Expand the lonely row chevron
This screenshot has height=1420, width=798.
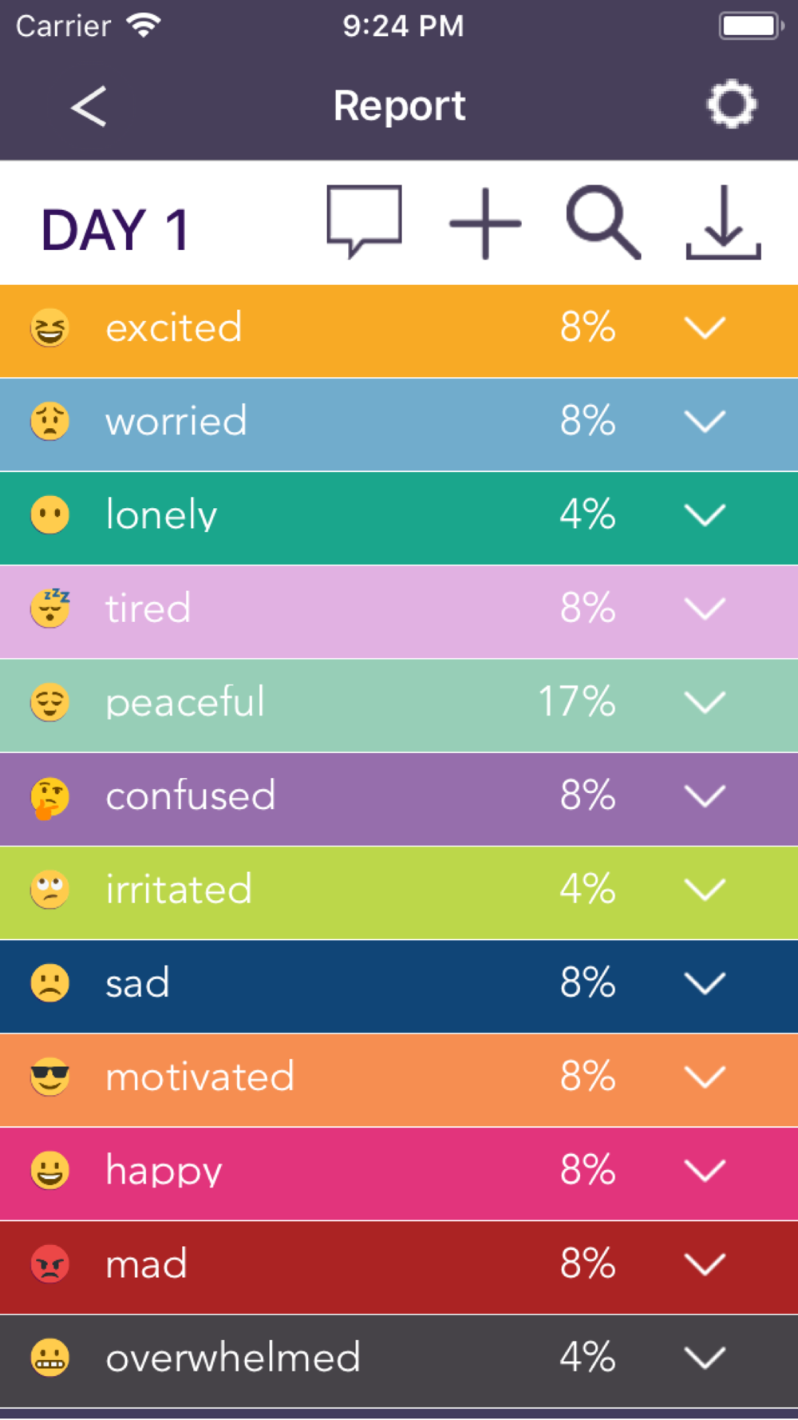(x=705, y=515)
